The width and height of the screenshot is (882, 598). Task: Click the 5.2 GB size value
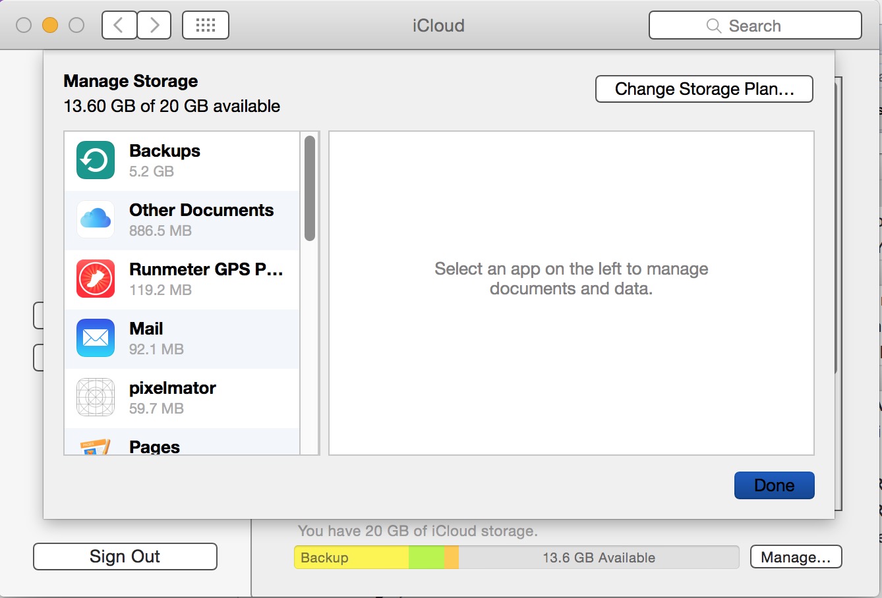(x=152, y=171)
